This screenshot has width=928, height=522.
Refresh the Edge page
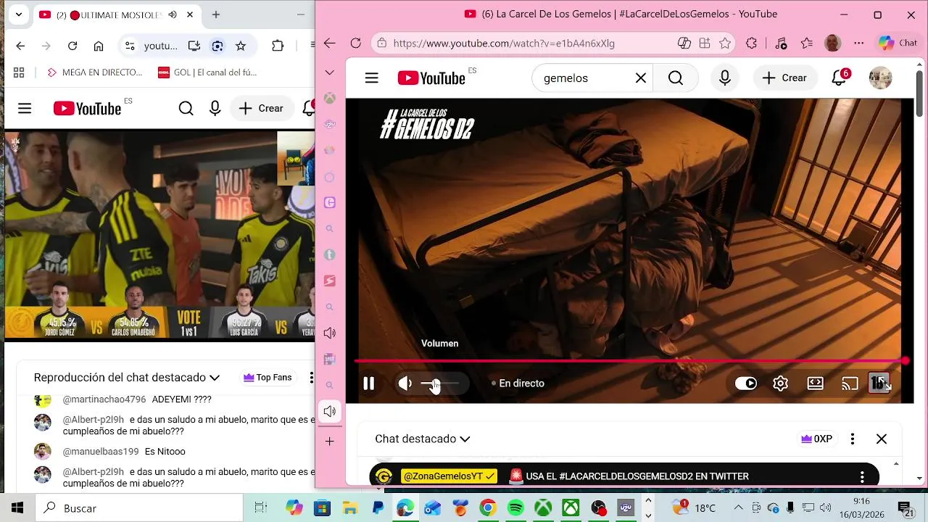355,43
